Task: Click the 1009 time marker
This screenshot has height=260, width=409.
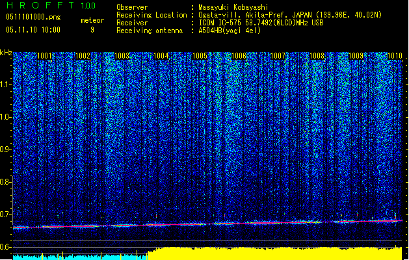Action: click(x=356, y=56)
